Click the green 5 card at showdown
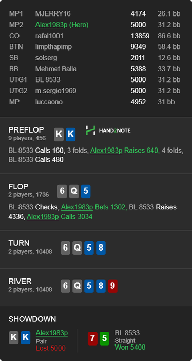This screenshot has height=361, width=192. coord(104,338)
